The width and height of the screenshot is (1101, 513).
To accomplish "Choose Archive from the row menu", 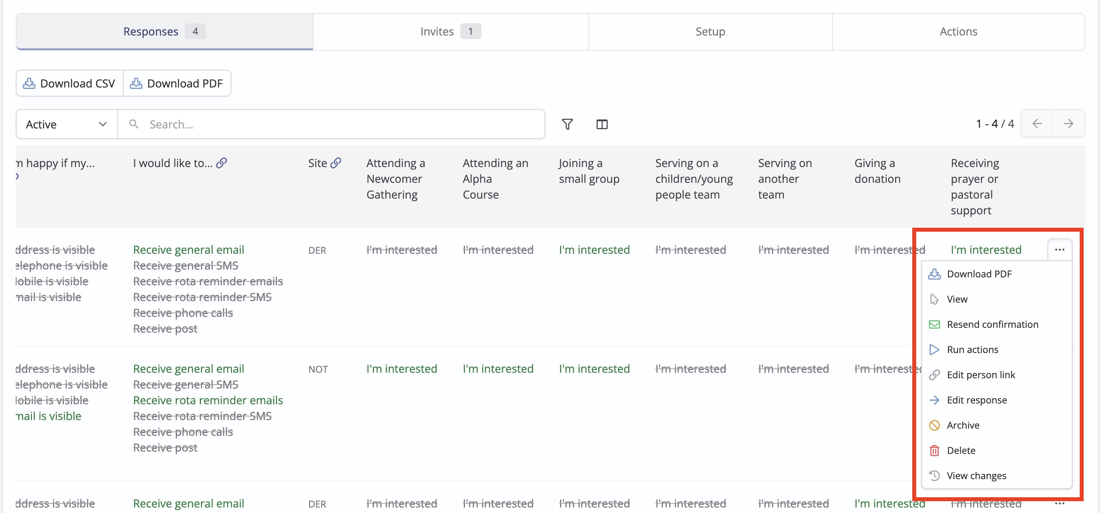I will pyautogui.click(x=963, y=426).
